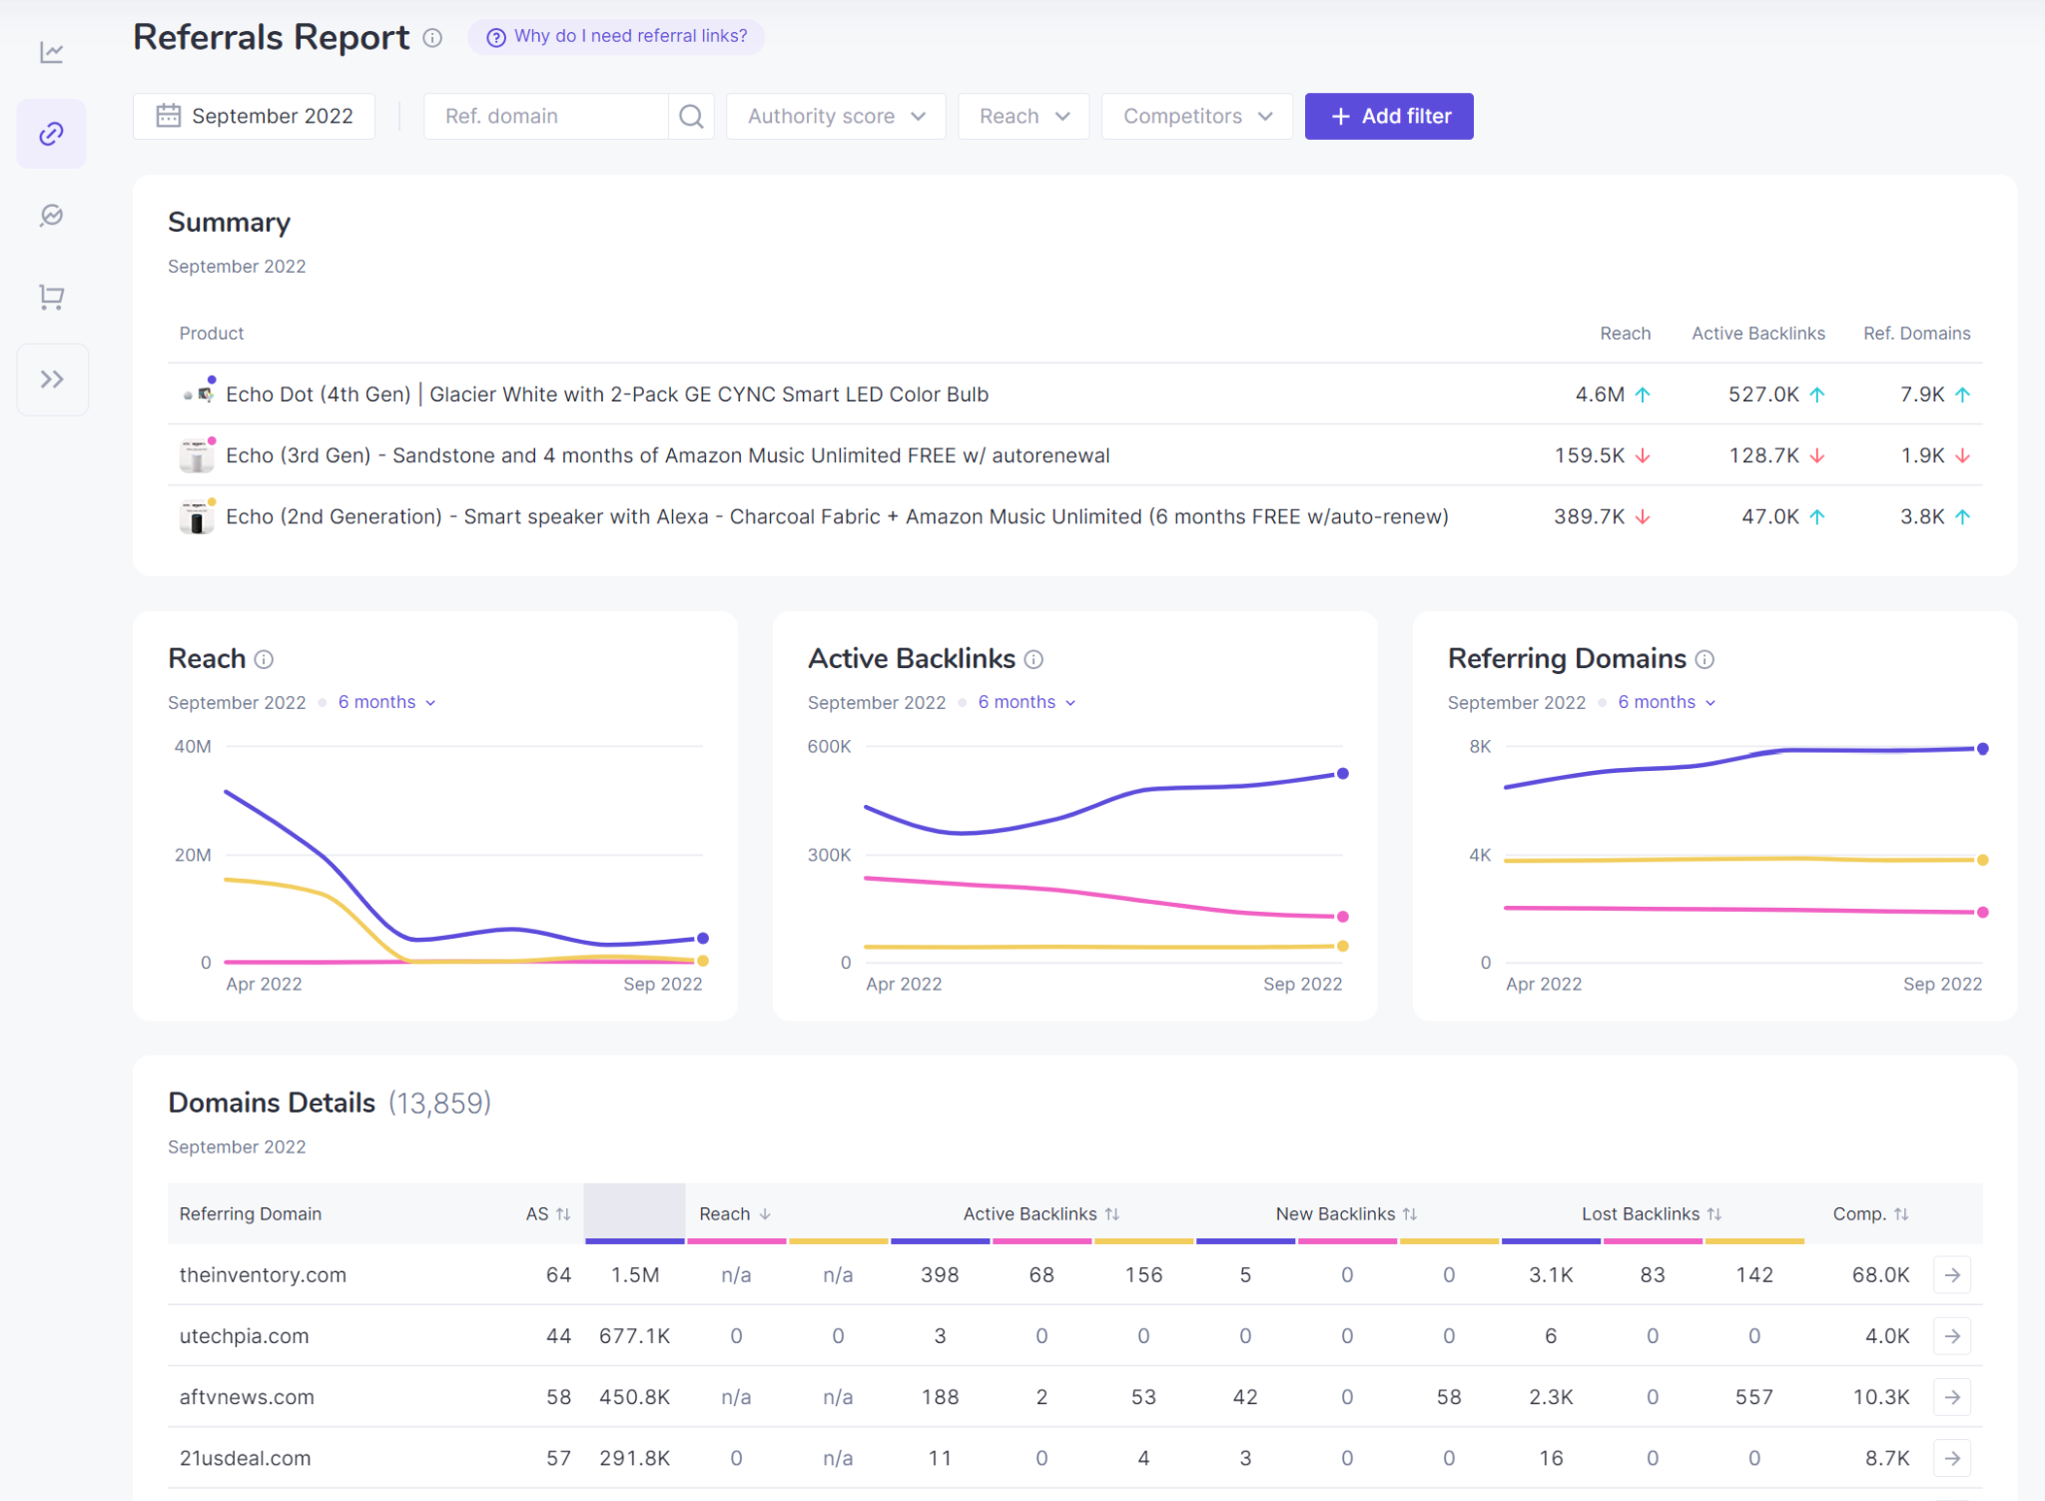Expand the Competitors filter dropdown
The image size is (2045, 1501).
pos(1196,117)
